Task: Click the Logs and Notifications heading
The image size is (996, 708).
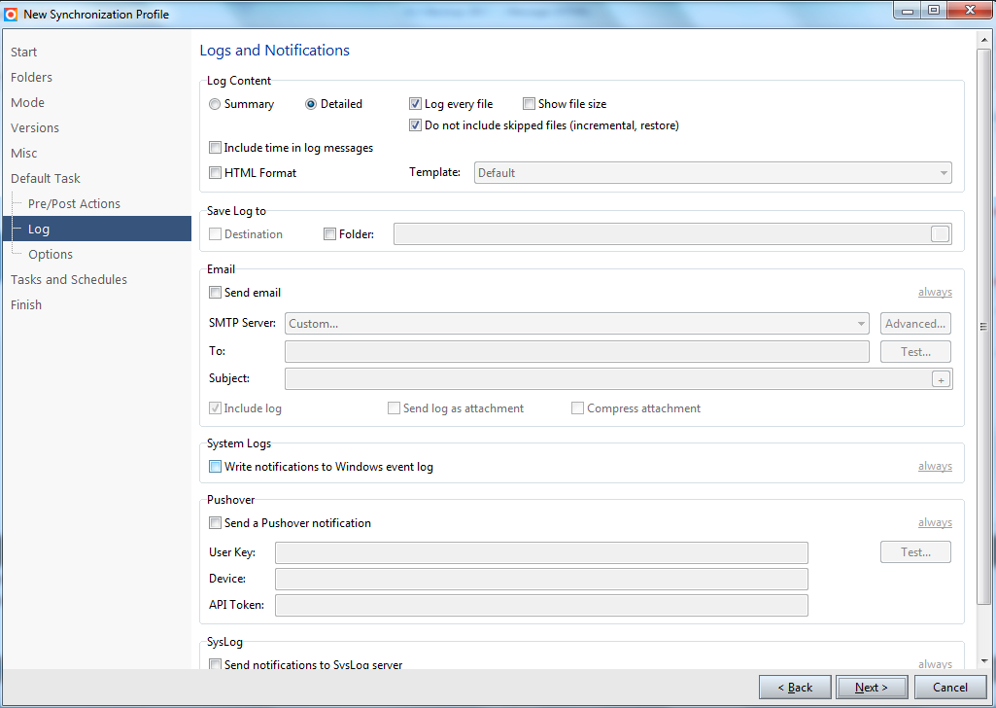Action: pos(274,51)
